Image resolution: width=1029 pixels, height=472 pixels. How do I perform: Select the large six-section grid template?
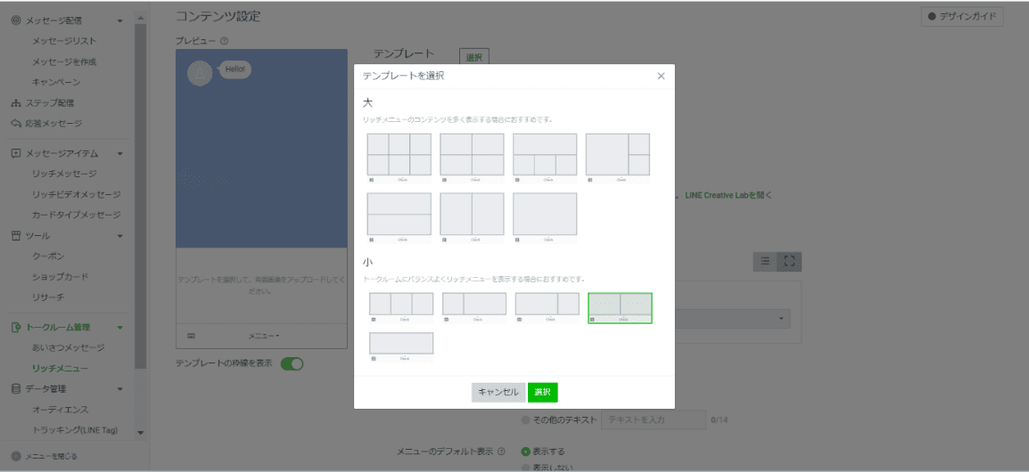point(399,155)
